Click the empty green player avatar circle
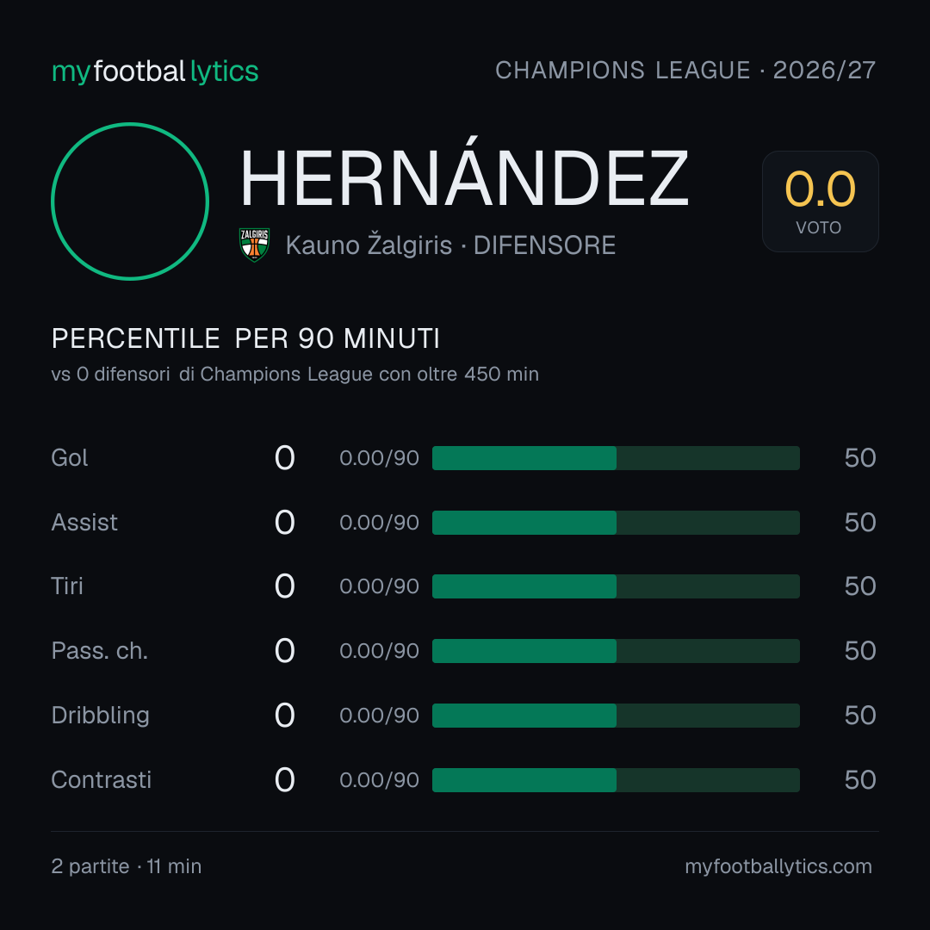This screenshot has height=930, width=930. pos(130,201)
